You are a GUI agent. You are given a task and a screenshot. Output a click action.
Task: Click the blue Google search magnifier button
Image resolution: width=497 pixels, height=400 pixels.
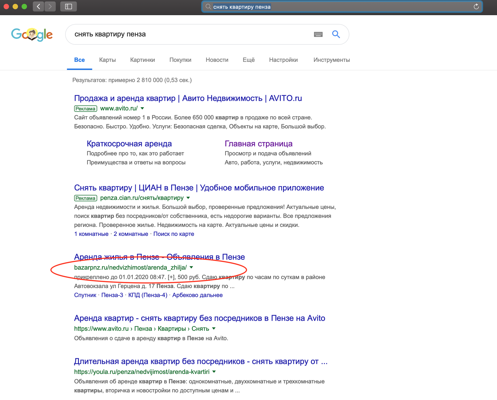click(336, 34)
